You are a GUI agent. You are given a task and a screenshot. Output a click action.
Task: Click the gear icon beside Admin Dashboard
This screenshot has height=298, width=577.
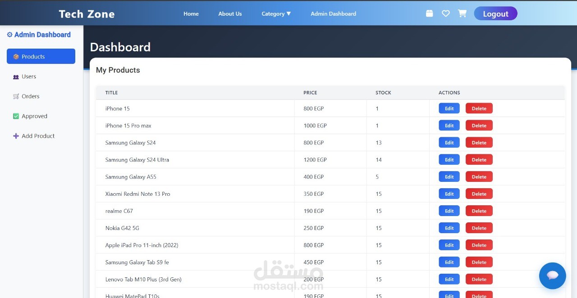coord(9,35)
